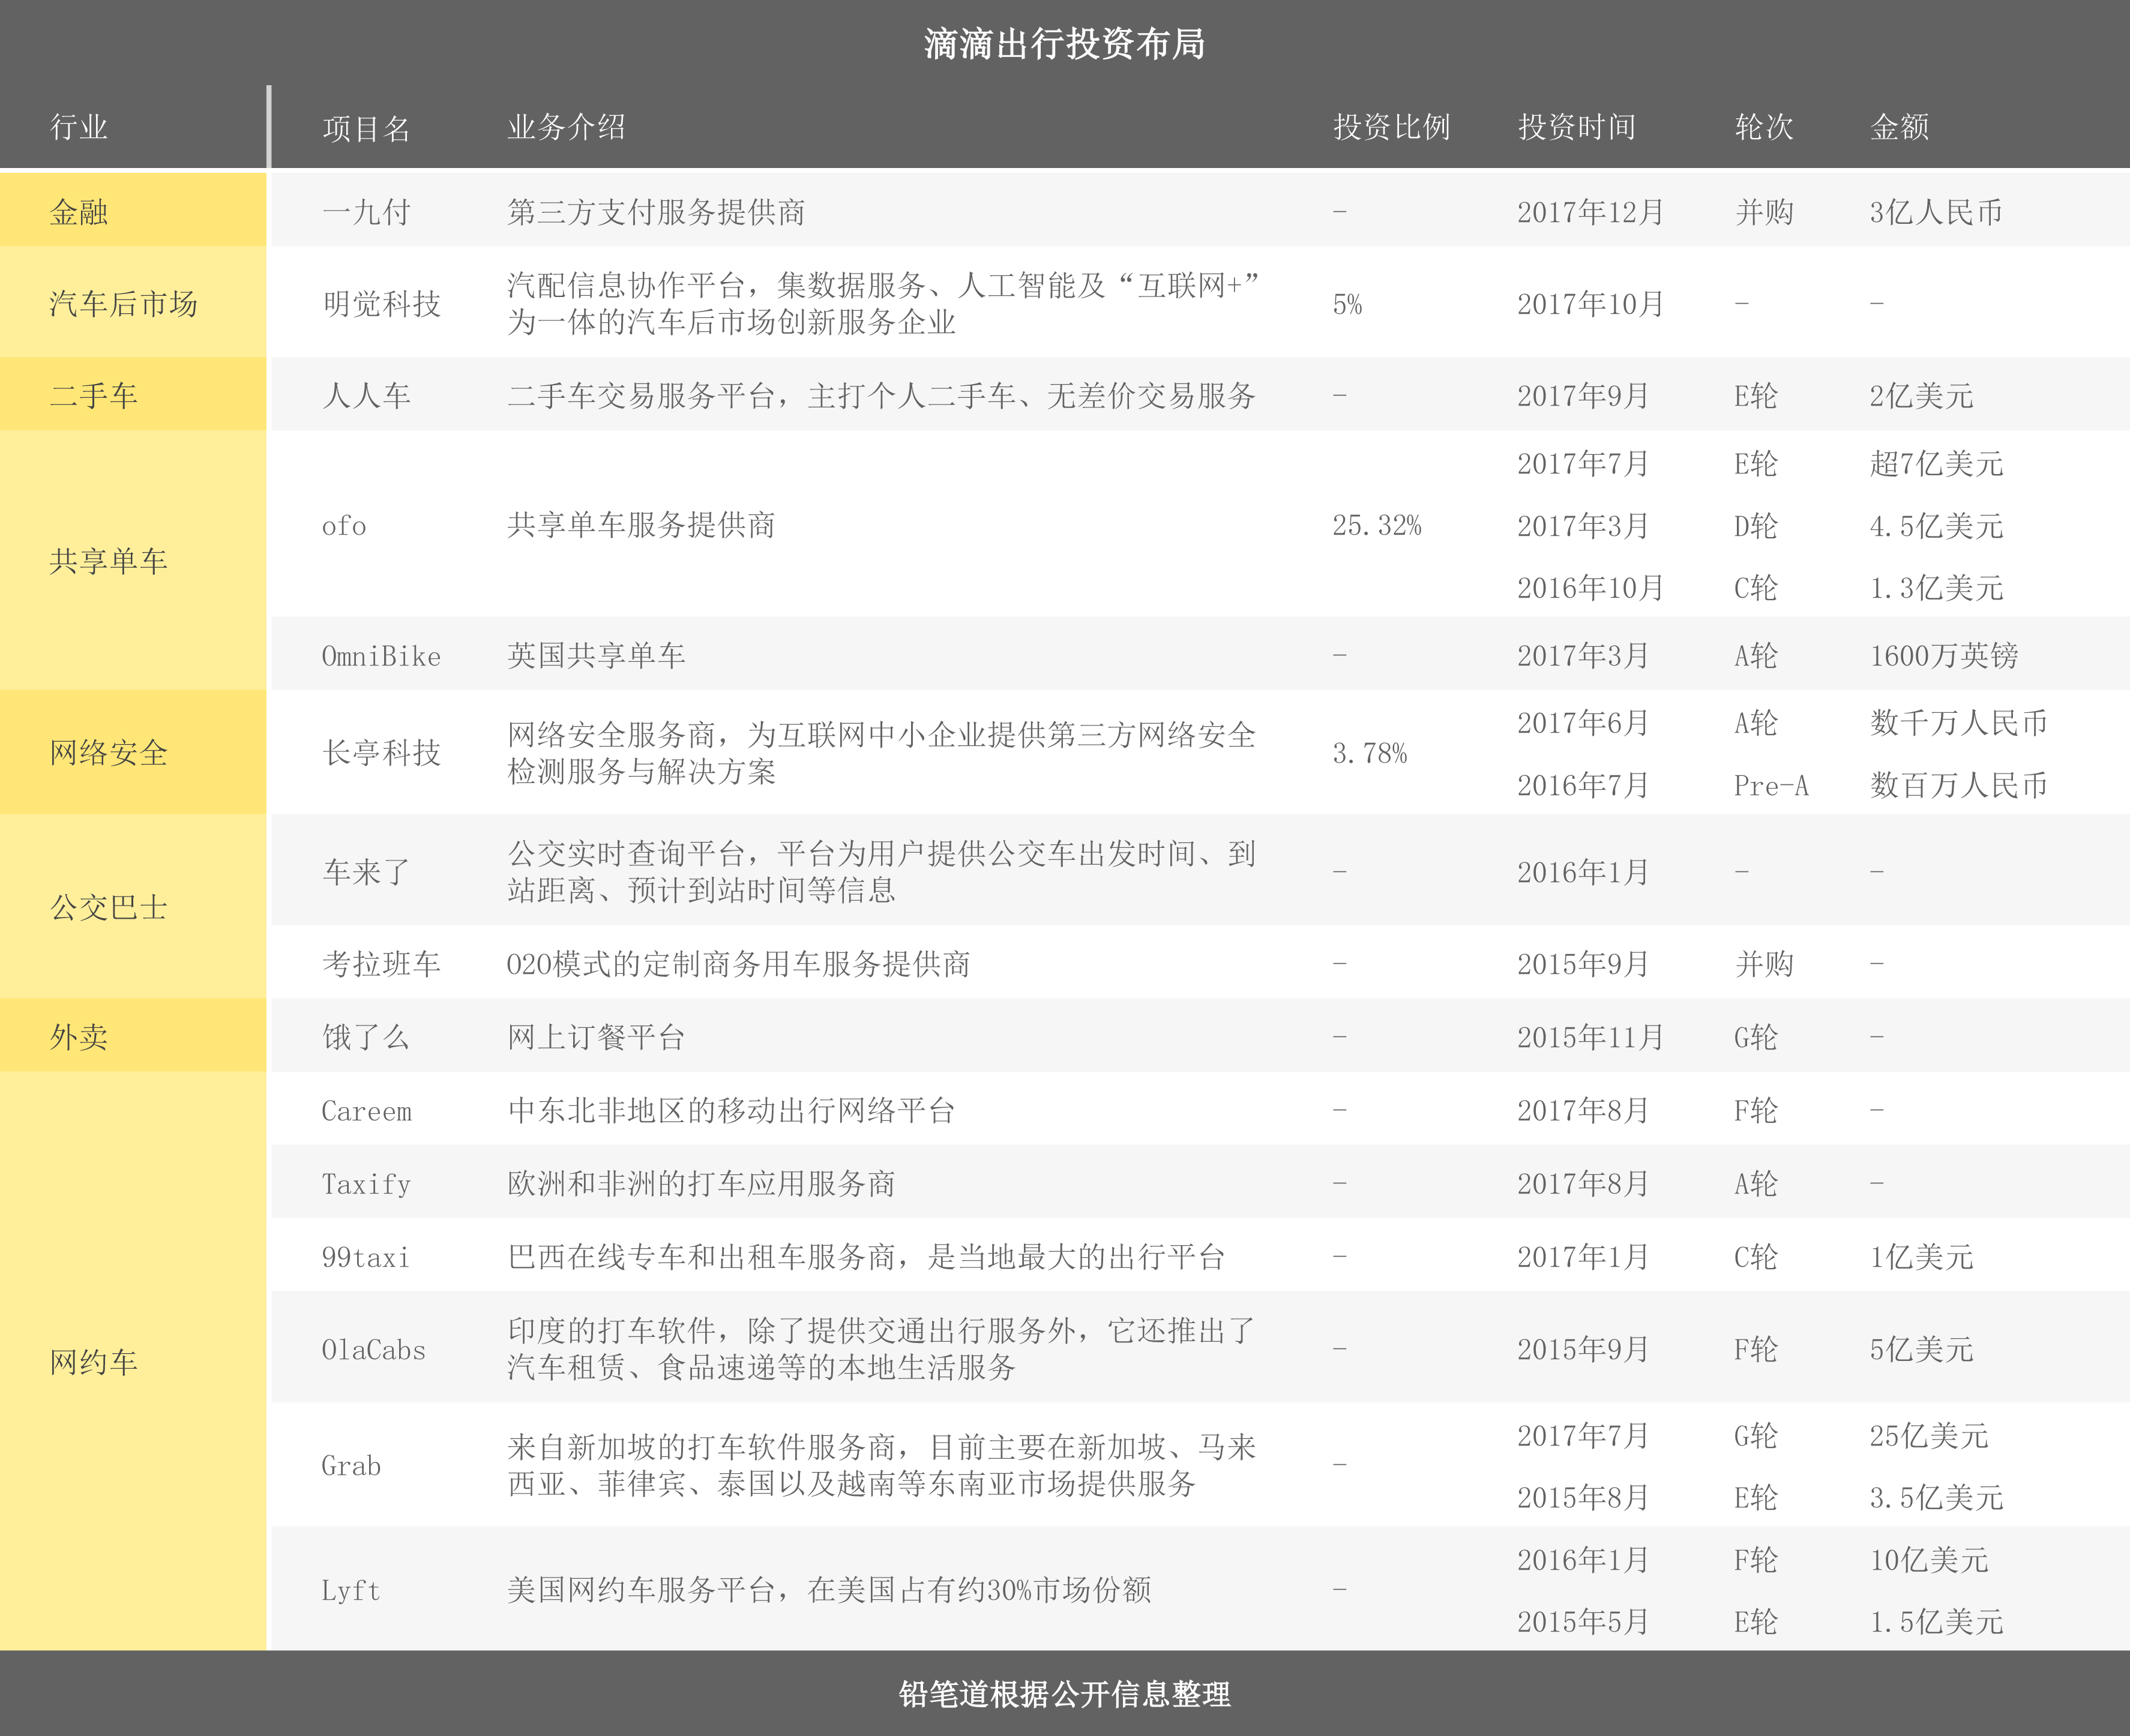Screen dimensions: 2130x1736
Task: Click the 3亿人民币 amount cell
Action: [1936, 212]
